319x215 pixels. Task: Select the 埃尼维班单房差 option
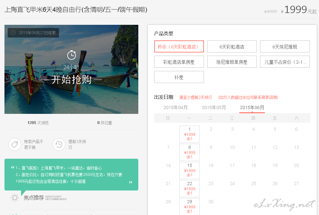pyautogui.click(x=232, y=62)
